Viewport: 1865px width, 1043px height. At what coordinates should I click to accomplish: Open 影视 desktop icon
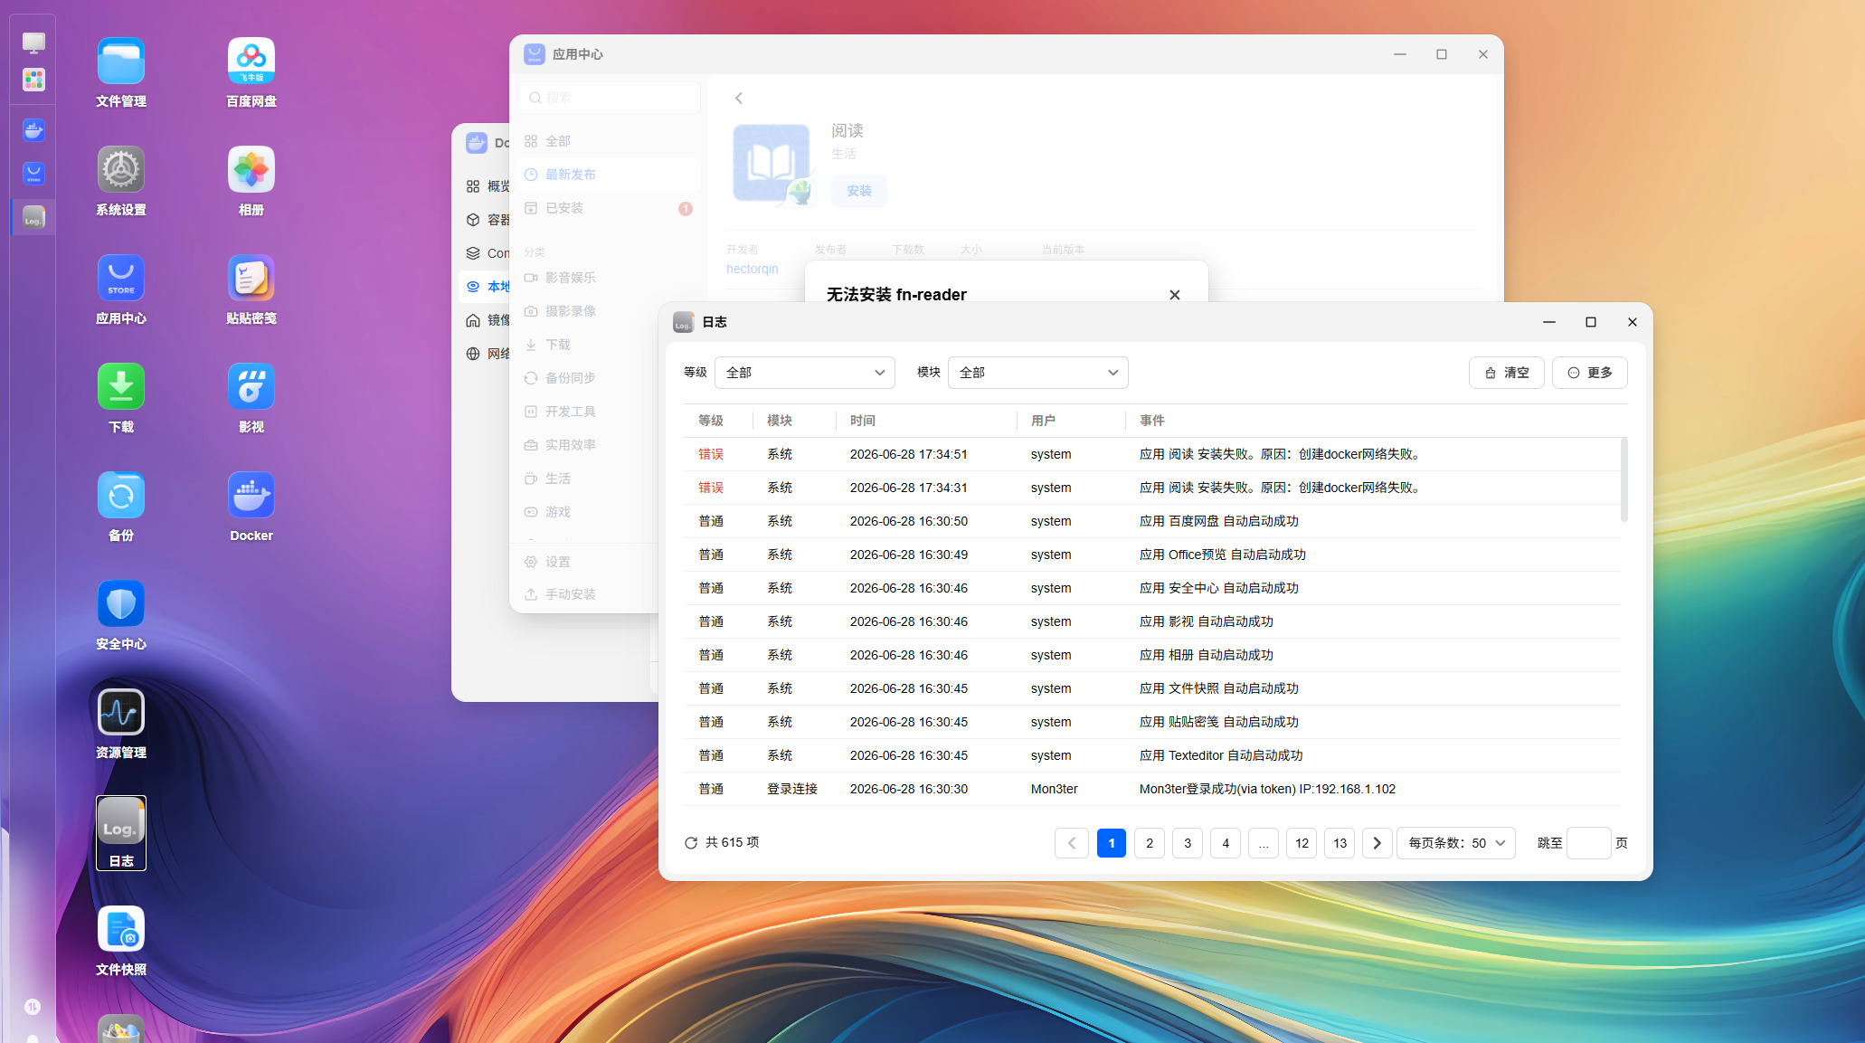pos(251,398)
